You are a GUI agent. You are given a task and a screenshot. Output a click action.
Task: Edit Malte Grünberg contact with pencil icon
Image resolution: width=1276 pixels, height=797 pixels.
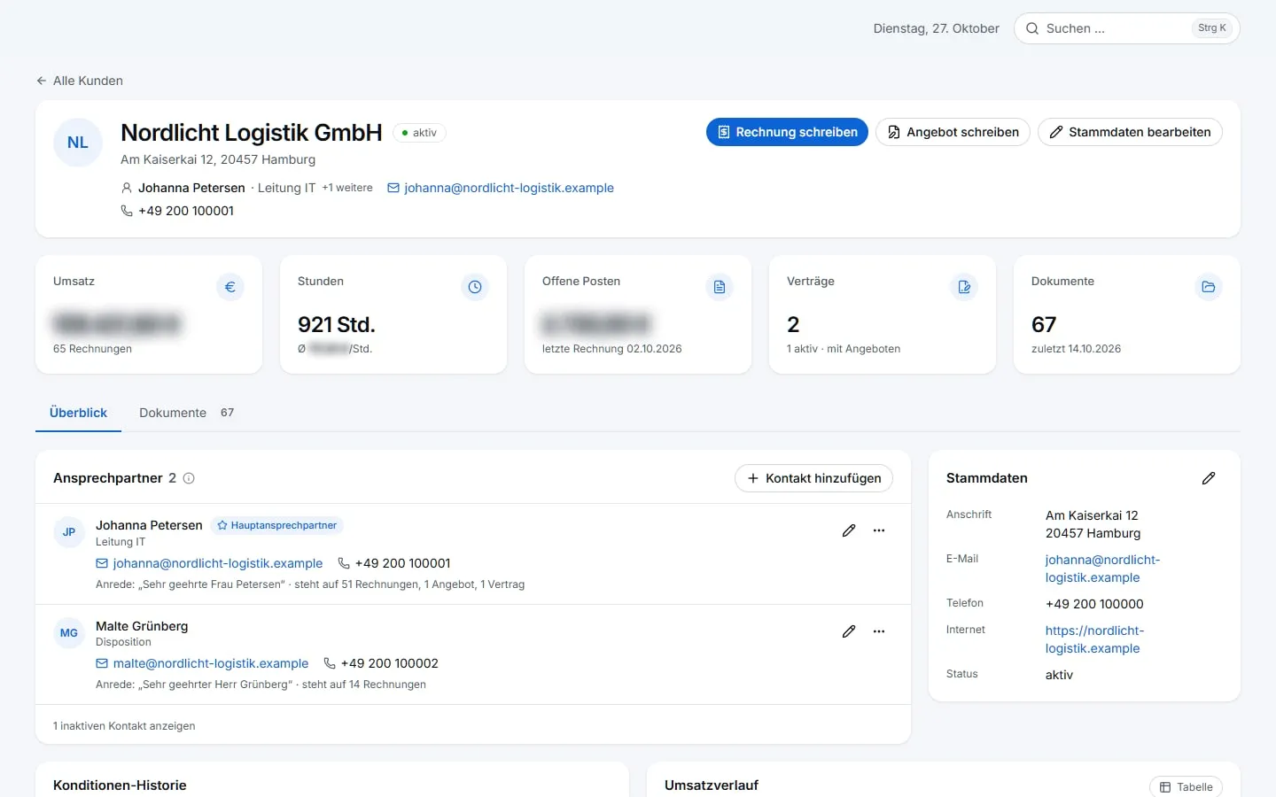(849, 631)
